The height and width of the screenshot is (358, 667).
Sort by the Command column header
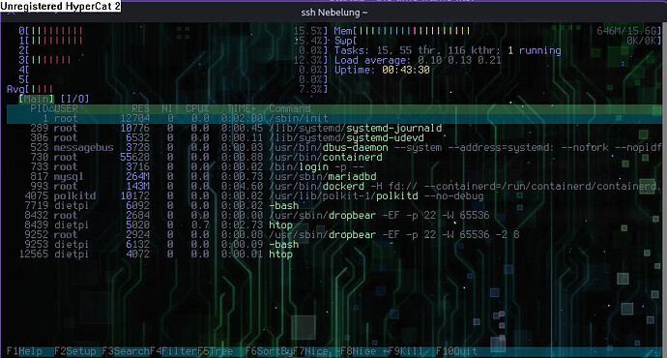290,108
